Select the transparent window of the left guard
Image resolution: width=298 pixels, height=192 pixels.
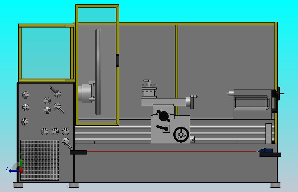coord(45,53)
